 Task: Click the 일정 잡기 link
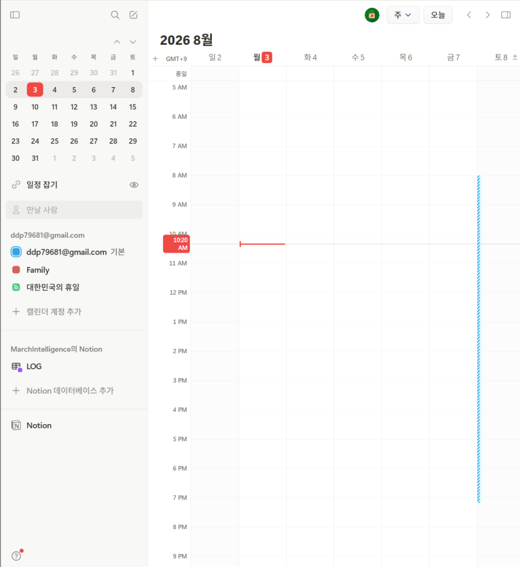42,185
